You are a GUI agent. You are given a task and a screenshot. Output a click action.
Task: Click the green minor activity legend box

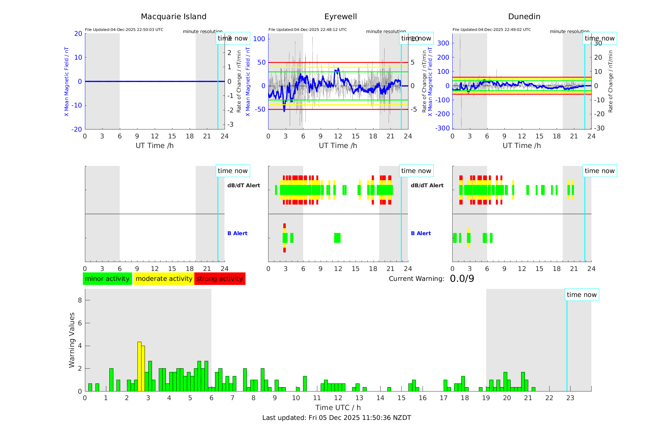pyautogui.click(x=107, y=279)
